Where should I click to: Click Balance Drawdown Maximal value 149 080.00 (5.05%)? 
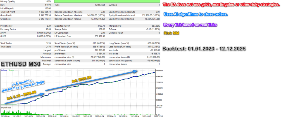tap(96, 15)
